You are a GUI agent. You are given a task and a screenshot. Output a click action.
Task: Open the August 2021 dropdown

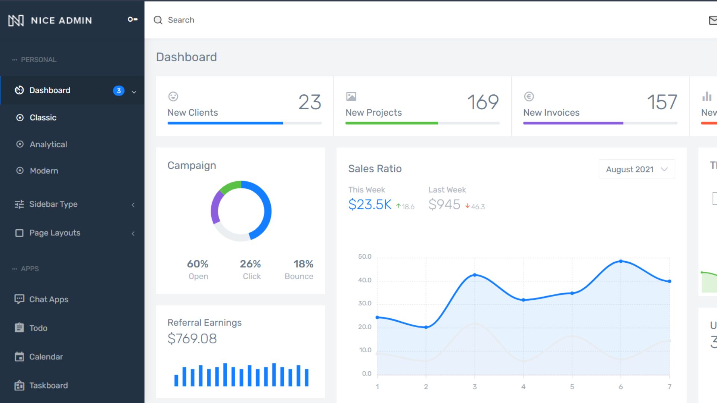(637, 169)
